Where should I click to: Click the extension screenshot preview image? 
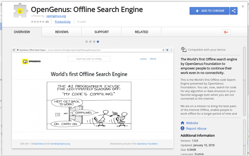[x=93, y=98]
